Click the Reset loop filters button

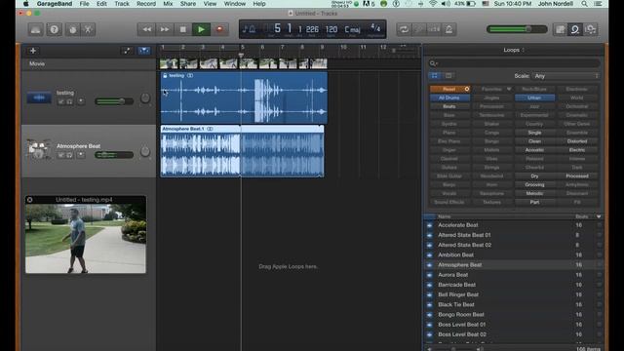click(x=449, y=89)
